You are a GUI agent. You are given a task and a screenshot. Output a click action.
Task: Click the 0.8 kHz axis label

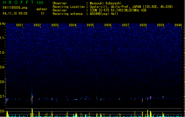pyautogui.click(x=3, y=82)
